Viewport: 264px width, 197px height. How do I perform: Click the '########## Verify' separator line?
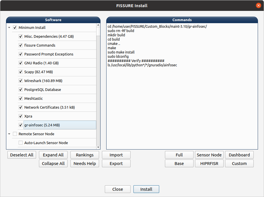point(136,61)
